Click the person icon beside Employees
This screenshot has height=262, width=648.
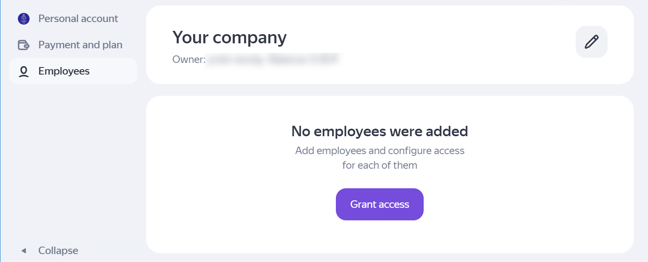click(x=24, y=72)
